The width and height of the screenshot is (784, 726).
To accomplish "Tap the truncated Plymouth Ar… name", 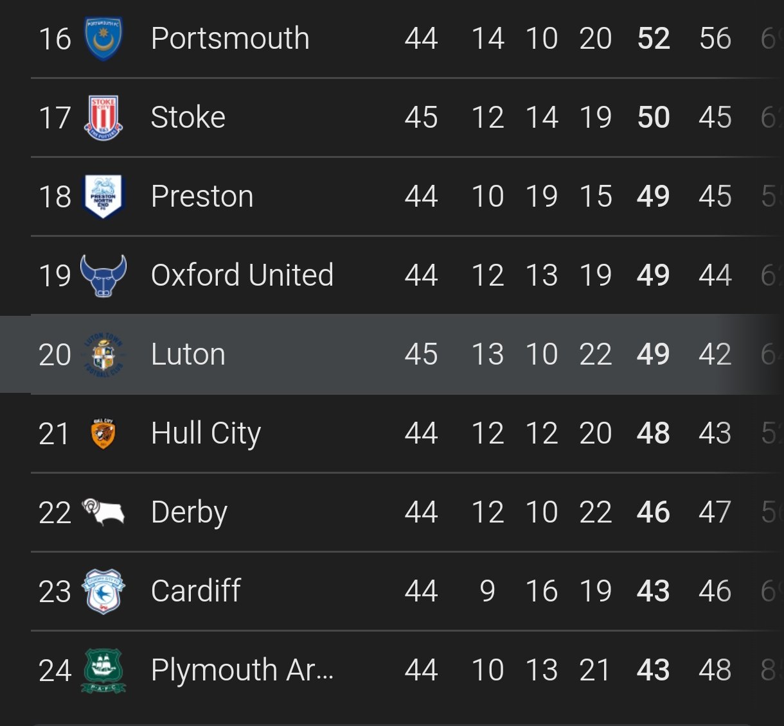I will pos(242,671).
